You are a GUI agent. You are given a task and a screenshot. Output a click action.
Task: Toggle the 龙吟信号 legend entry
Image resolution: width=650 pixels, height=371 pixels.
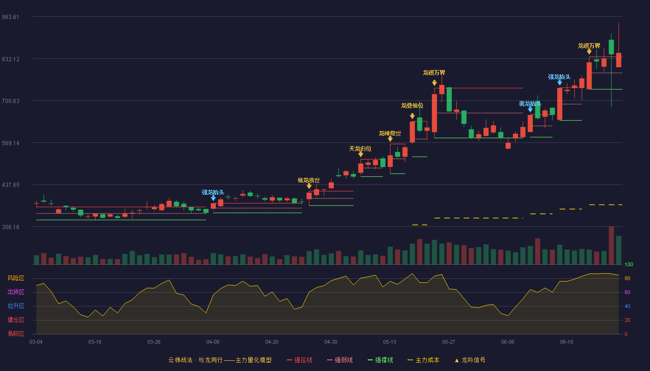[470, 360]
